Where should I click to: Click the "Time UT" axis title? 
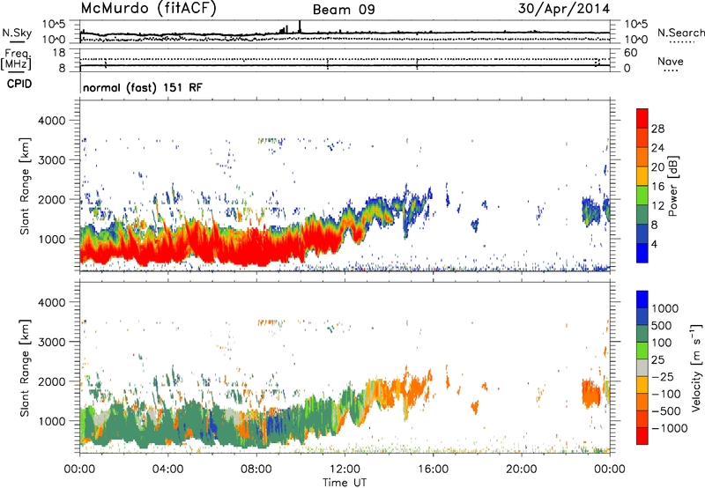[x=345, y=483]
